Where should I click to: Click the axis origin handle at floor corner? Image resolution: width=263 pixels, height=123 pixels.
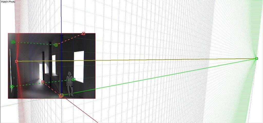click(x=61, y=96)
